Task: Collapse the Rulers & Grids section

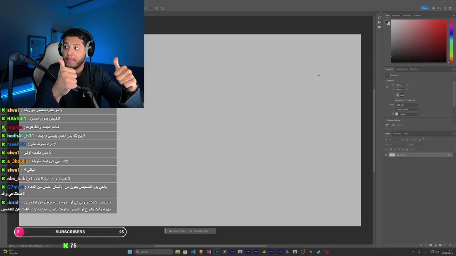Action: coord(385,120)
